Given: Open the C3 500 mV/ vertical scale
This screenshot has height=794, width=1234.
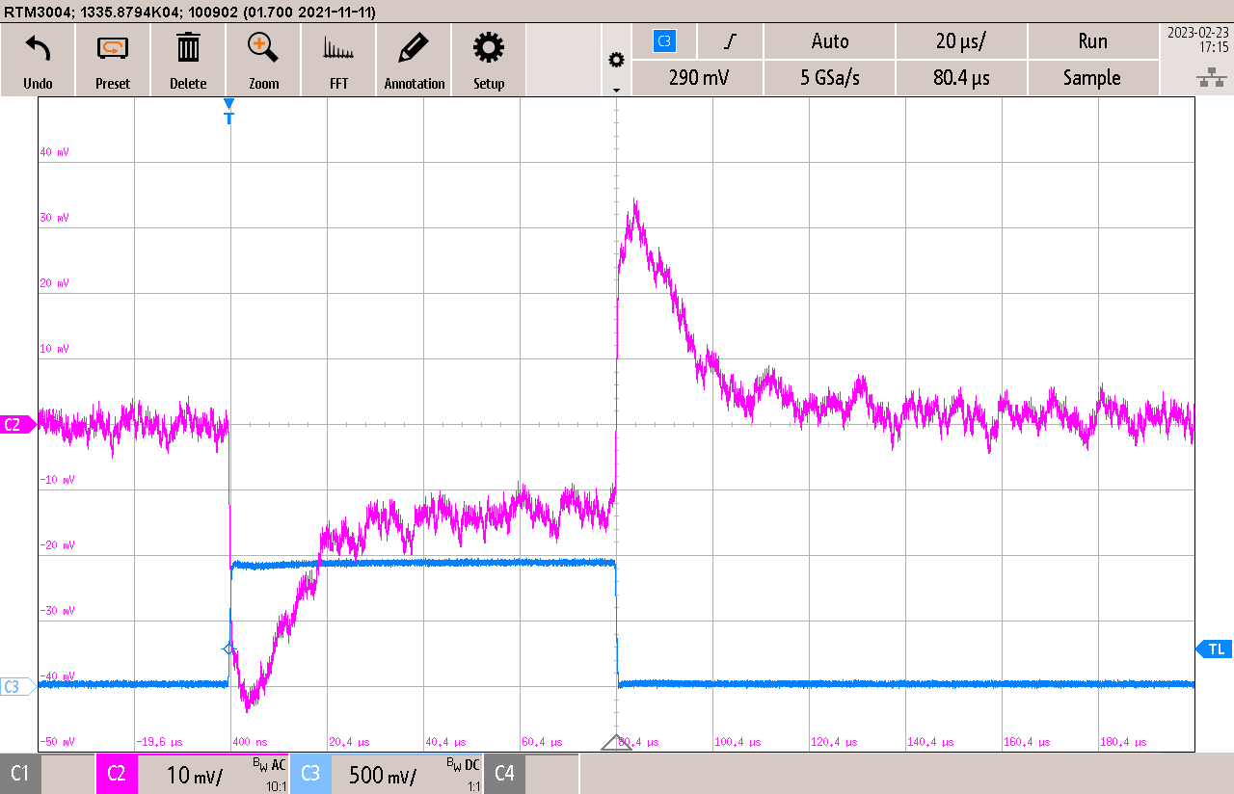Looking at the screenshot, I should [x=408, y=774].
